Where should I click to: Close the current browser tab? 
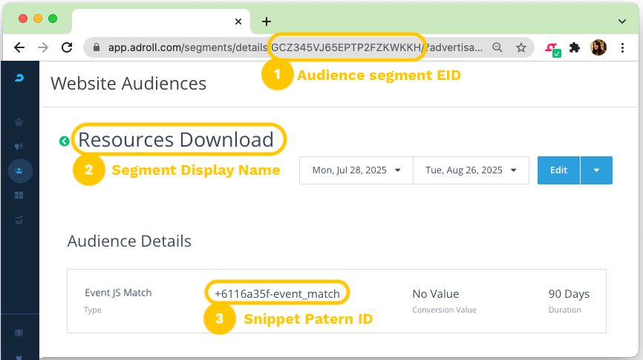click(x=238, y=21)
